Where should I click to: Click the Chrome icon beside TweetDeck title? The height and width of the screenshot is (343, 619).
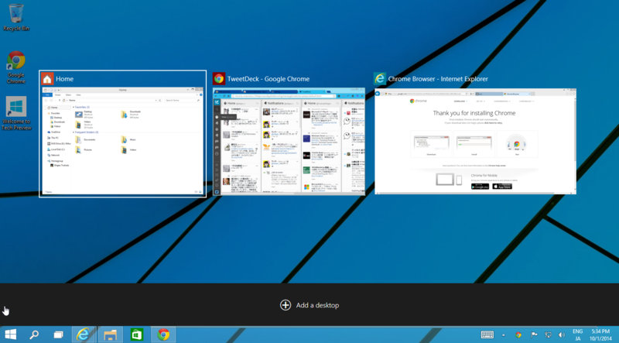219,79
